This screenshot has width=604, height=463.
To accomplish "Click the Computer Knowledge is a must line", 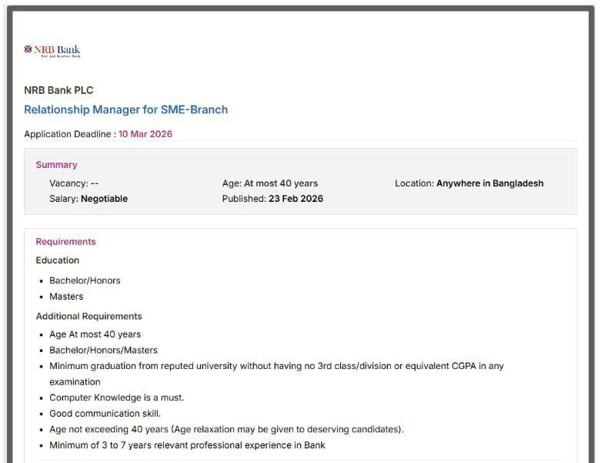I will click(x=116, y=398).
